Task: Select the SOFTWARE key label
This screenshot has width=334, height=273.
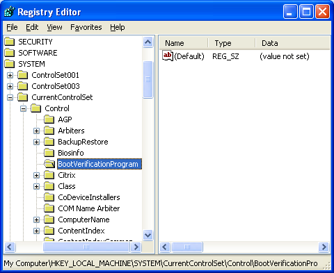Action: pos(38,53)
